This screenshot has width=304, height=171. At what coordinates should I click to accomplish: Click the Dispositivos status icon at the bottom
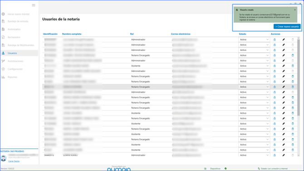226,168
